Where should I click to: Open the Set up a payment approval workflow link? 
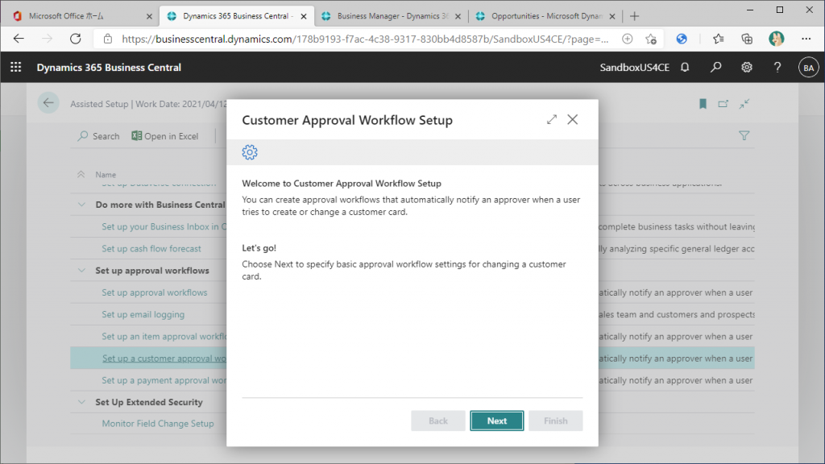coord(164,380)
